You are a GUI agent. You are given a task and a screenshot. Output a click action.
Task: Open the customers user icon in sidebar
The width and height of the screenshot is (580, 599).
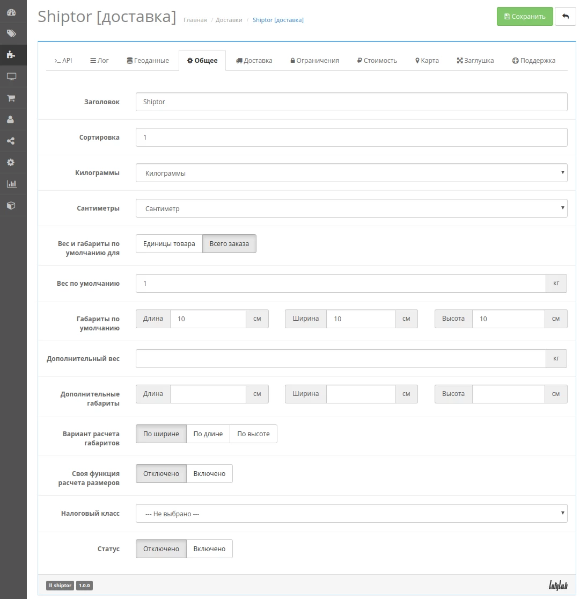(x=11, y=120)
